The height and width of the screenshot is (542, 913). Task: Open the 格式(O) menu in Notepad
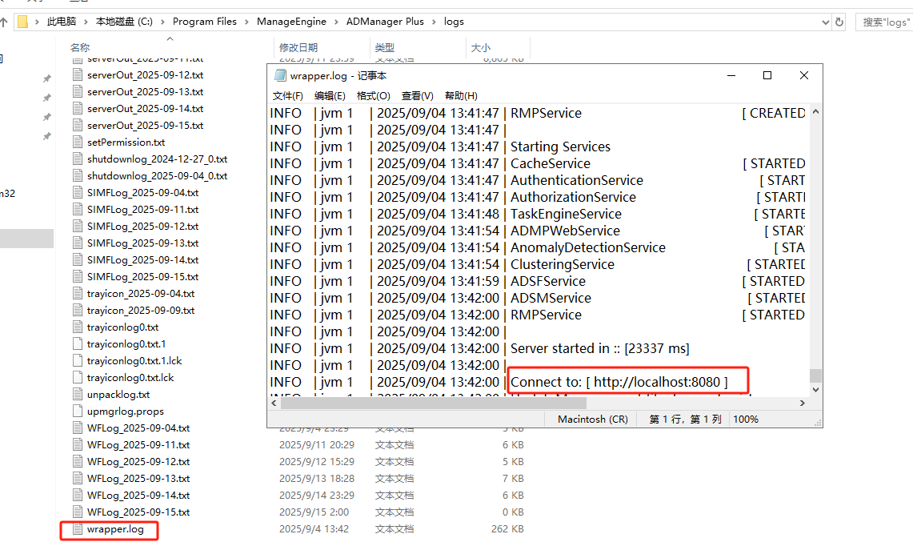[373, 96]
